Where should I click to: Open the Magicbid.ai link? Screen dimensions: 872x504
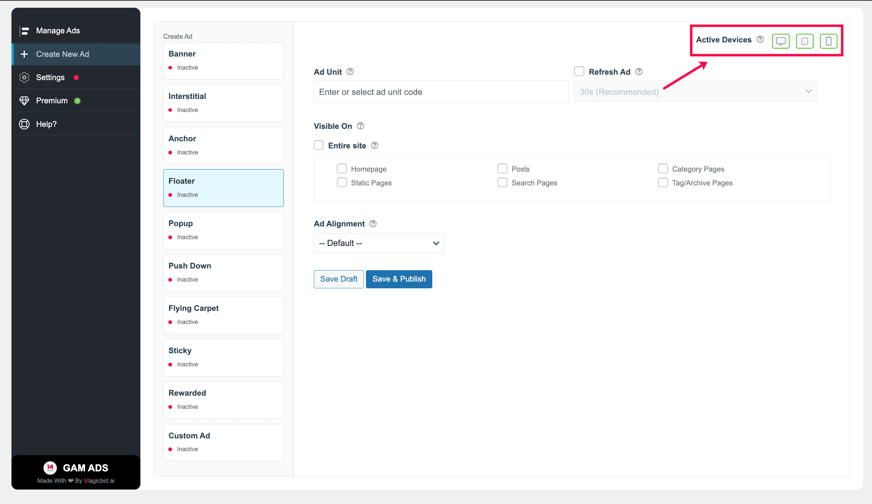(99, 480)
